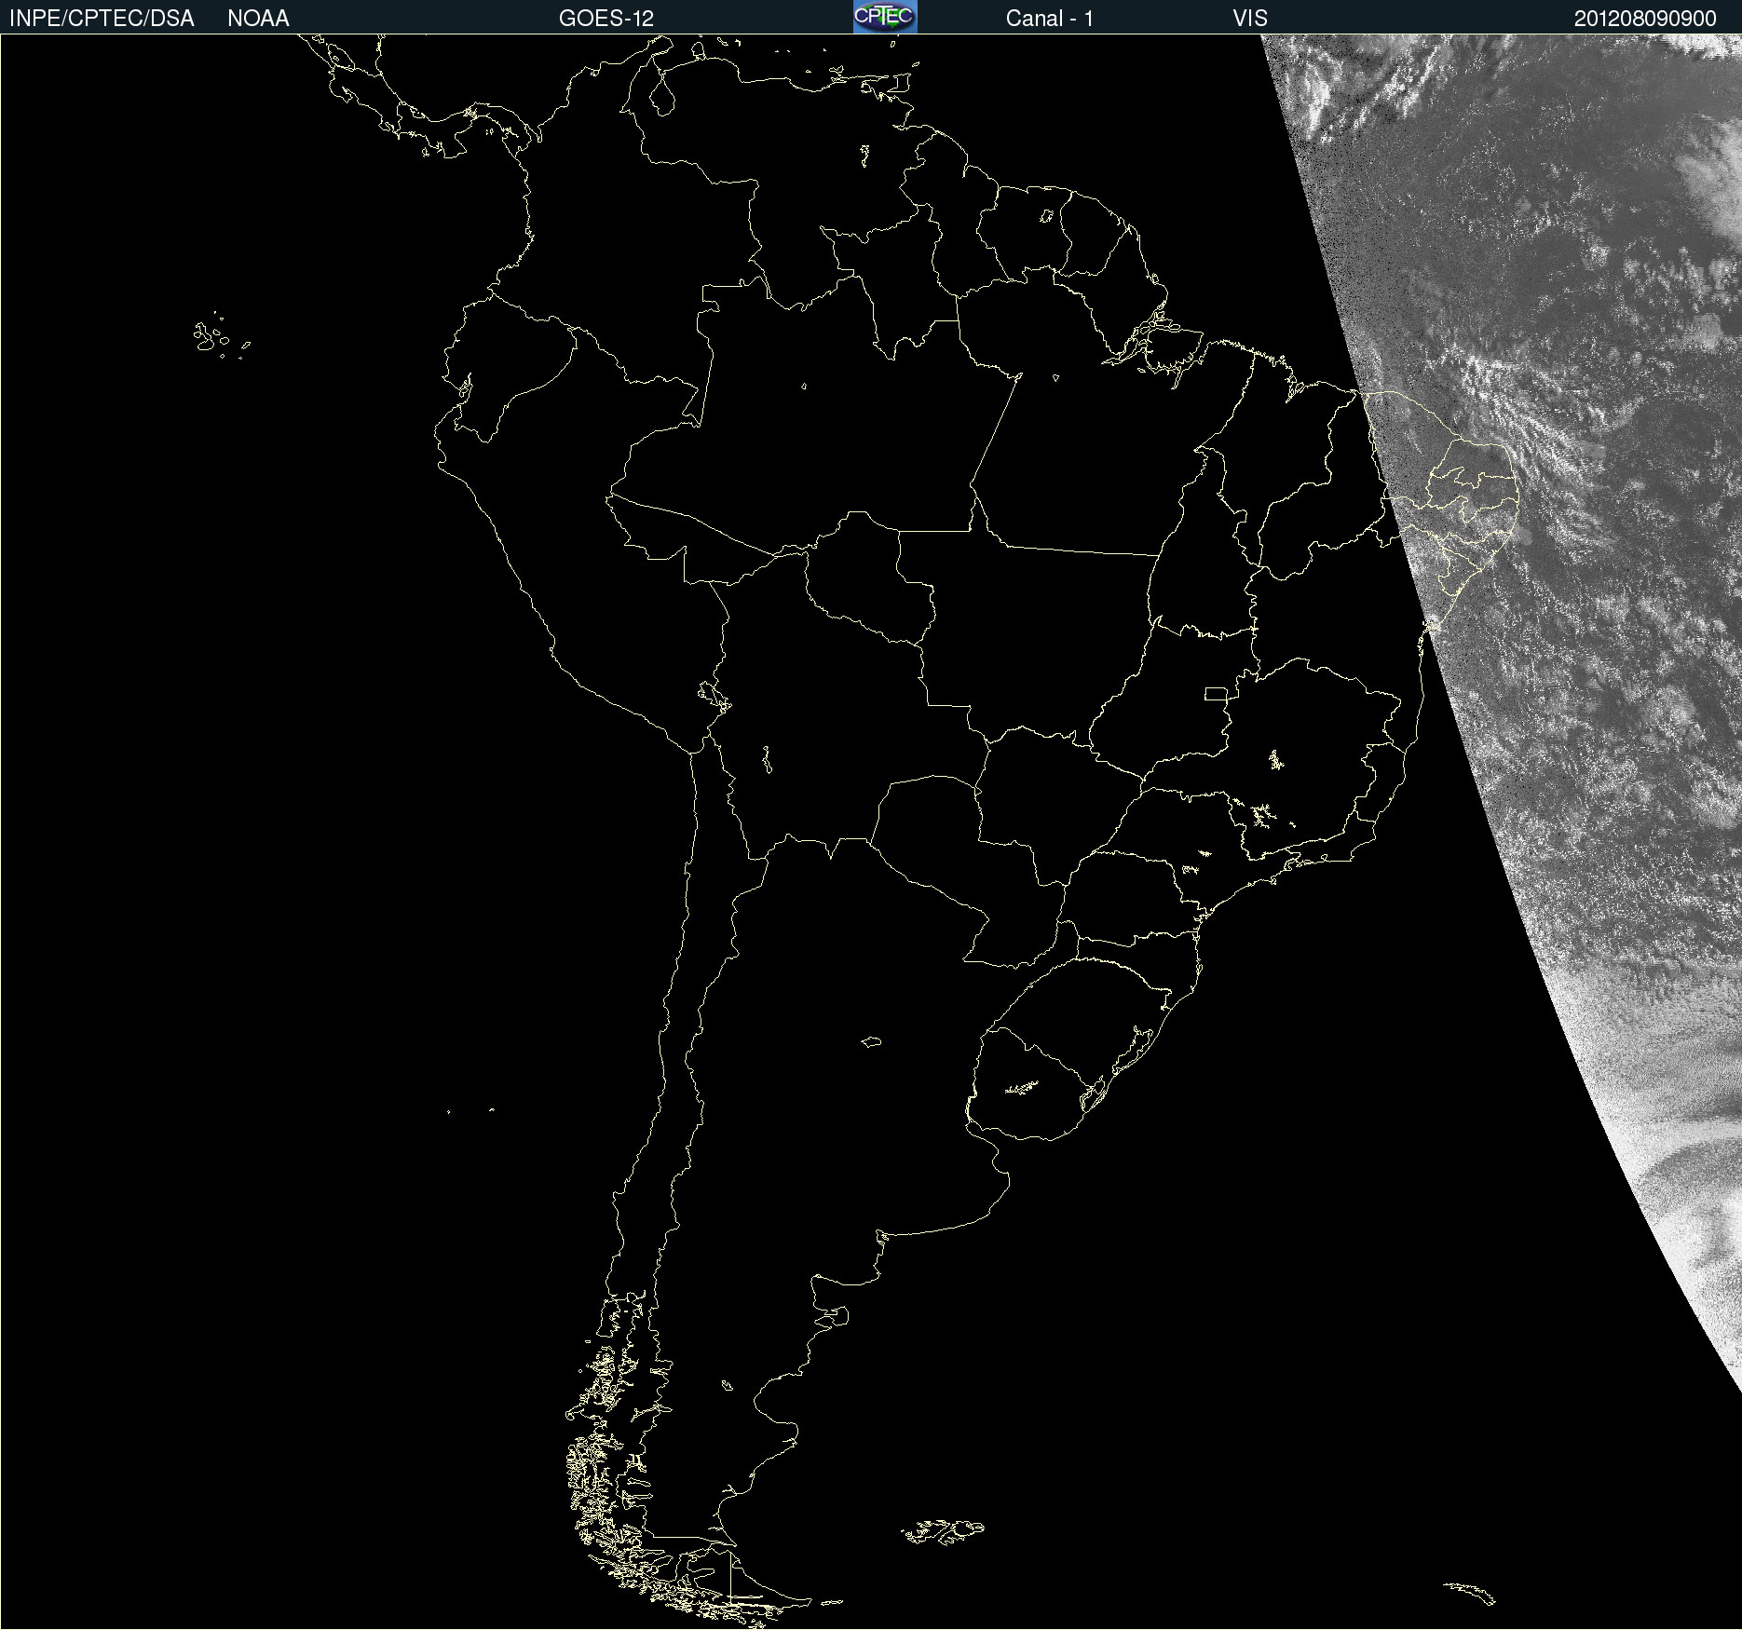Click the NOAA label in the header
This screenshot has width=1742, height=1630.
point(258,19)
